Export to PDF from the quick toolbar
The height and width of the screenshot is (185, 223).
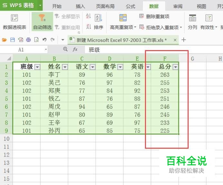(x=21, y=40)
